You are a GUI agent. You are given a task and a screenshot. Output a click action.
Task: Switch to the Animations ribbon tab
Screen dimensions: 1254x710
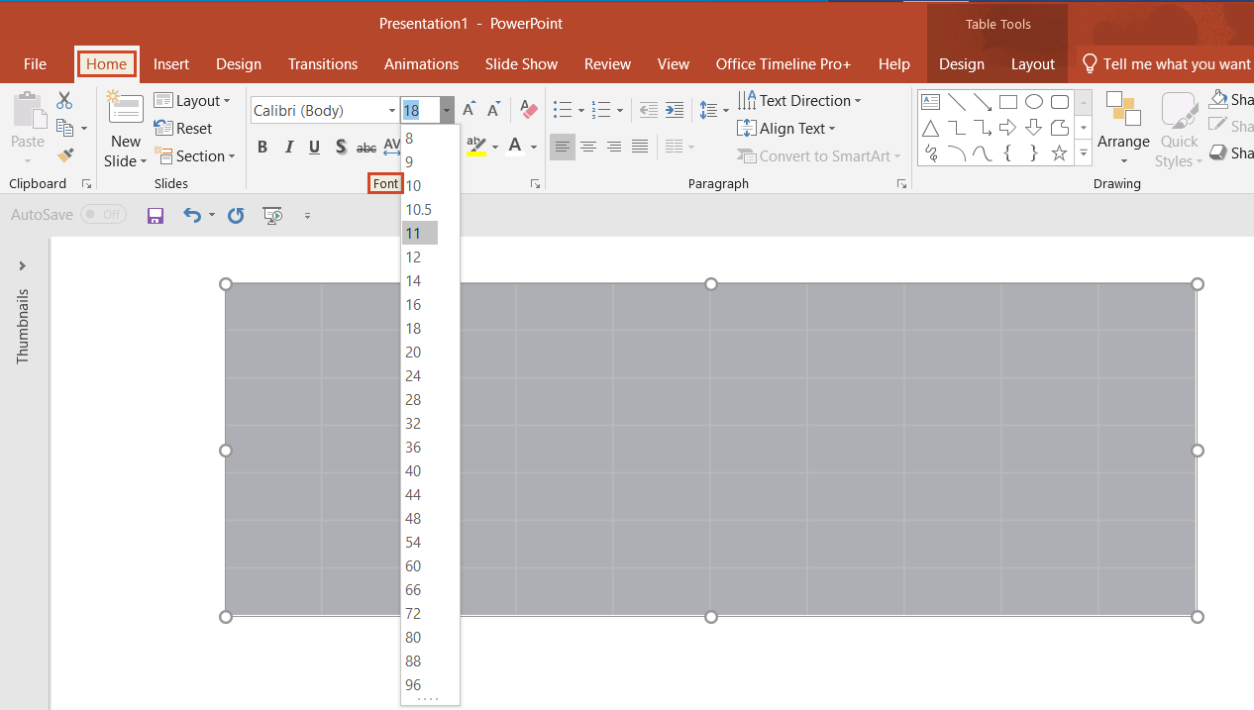click(x=421, y=63)
